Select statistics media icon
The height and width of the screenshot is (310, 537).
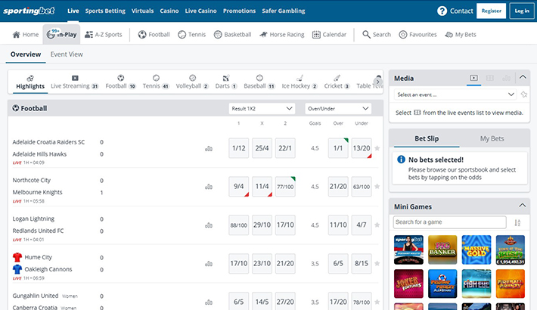tap(506, 78)
